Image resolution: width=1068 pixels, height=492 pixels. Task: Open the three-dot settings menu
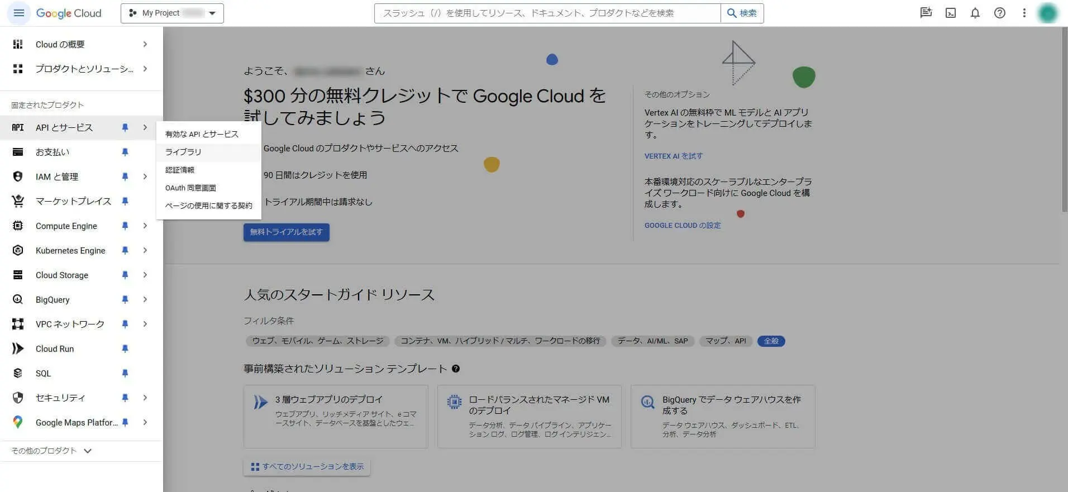[x=1024, y=13]
